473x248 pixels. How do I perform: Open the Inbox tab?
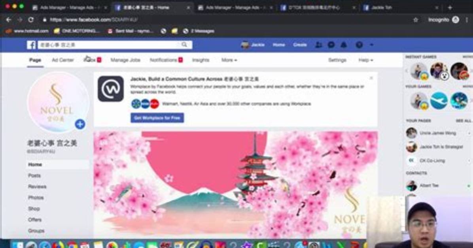pyautogui.click(x=92, y=60)
